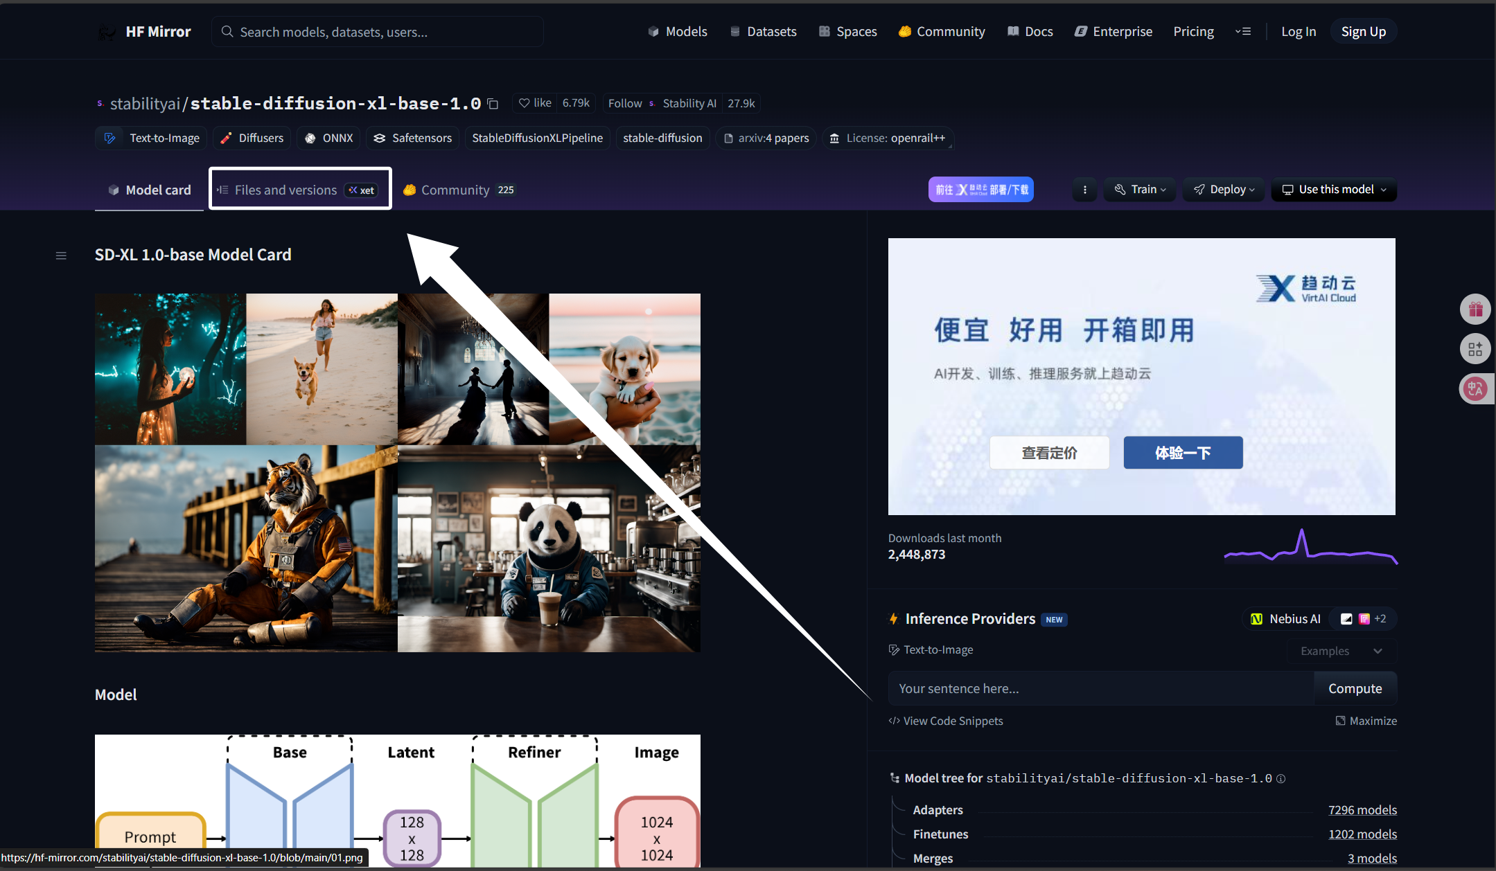Image resolution: width=1496 pixels, height=871 pixels.
Task: Open Enterprise in the navigation bar
Action: click(1114, 31)
